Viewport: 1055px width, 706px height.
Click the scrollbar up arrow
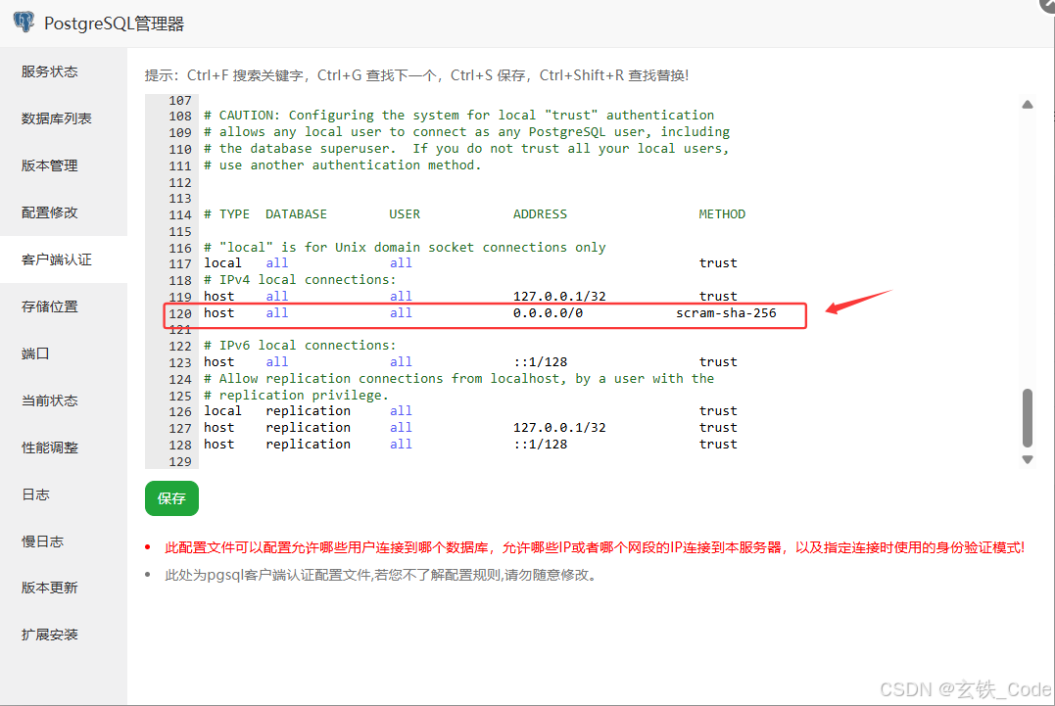click(1028, 104)
